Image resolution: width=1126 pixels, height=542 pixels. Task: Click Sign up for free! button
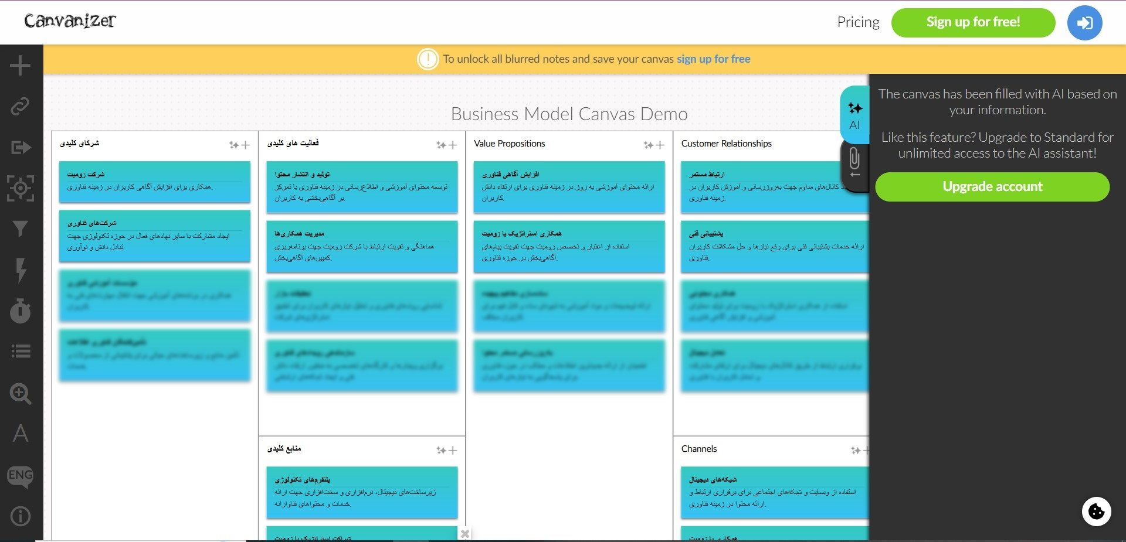(973, 22)
